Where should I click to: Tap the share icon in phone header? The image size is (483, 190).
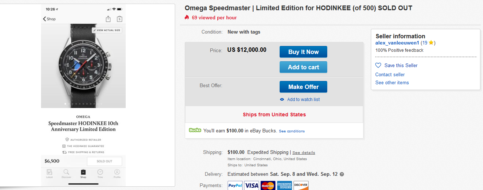(x=108, y=19)
